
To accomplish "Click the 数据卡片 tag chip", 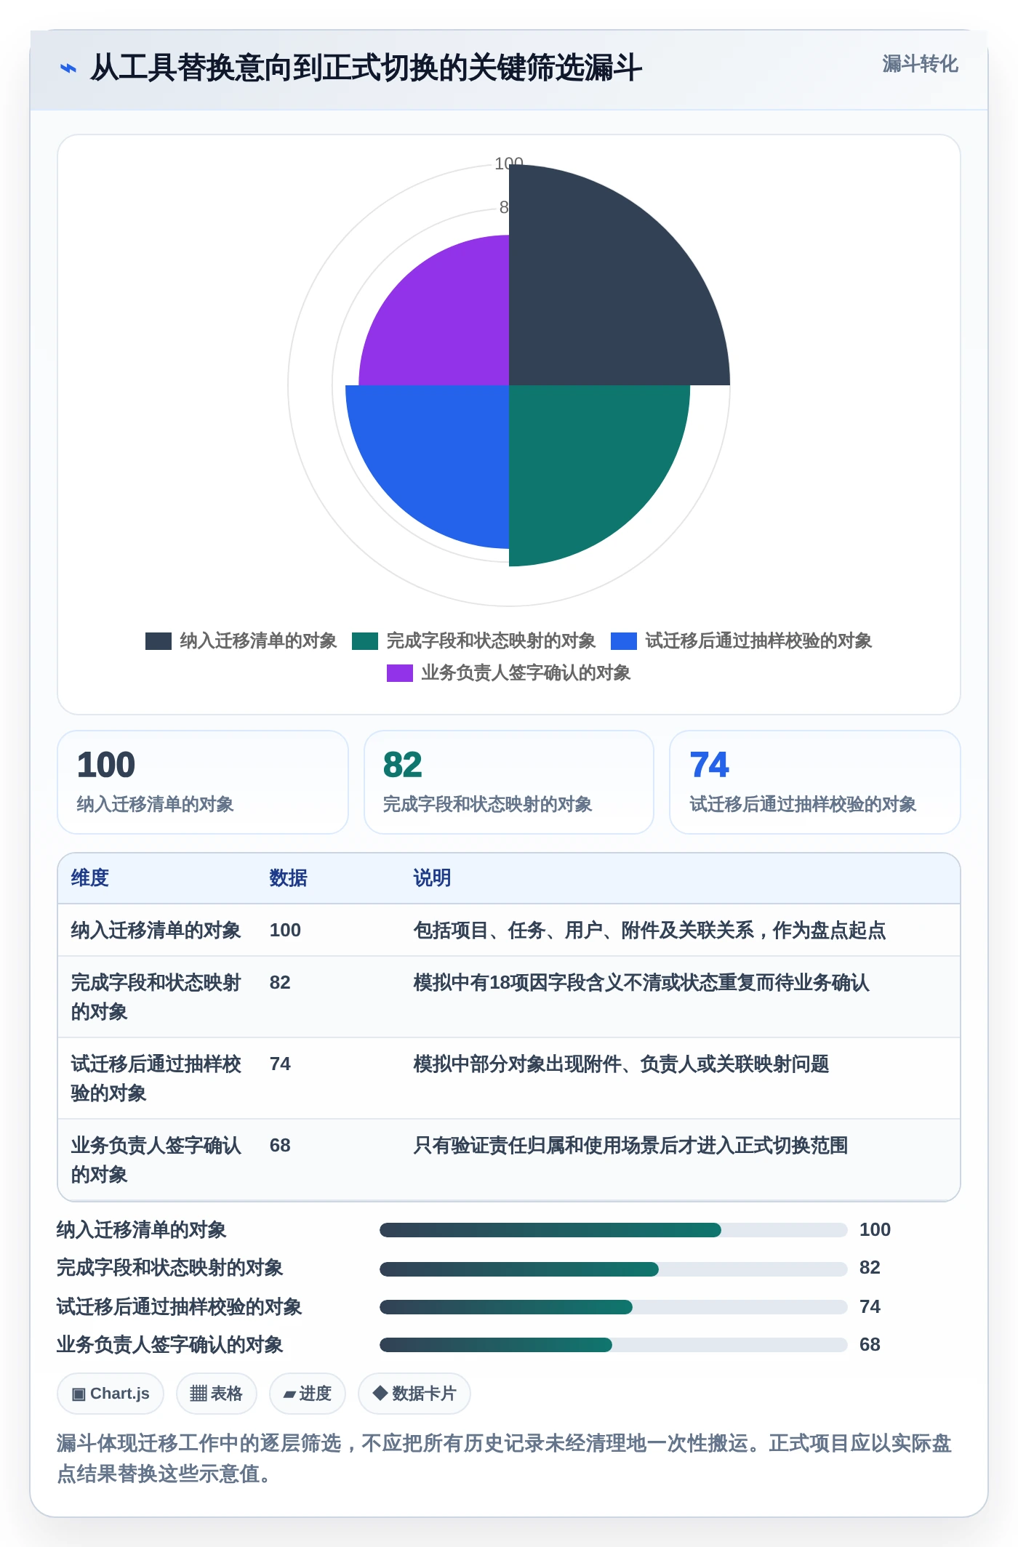I will click(414, 1394).
